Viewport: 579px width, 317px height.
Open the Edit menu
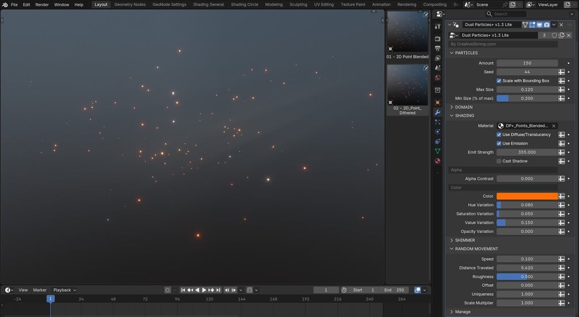[27, 5]
